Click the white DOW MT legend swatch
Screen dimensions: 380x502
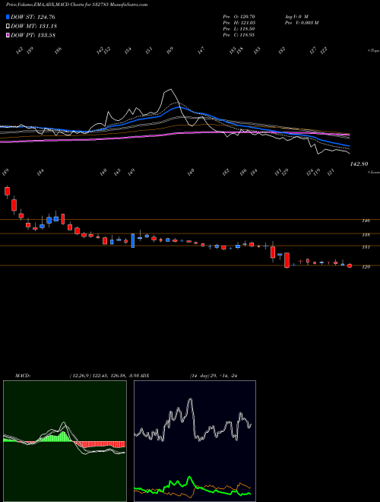pyautogui.click(x=8, y=27)
